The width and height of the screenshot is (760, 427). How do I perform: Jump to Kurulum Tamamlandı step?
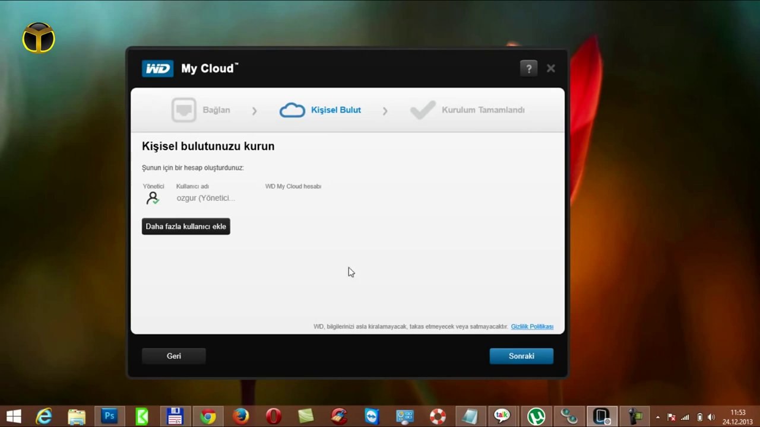[483, 110]
